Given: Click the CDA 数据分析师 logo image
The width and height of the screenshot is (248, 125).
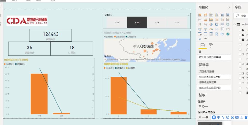Looking at the screenshot, I should point(27,21).
